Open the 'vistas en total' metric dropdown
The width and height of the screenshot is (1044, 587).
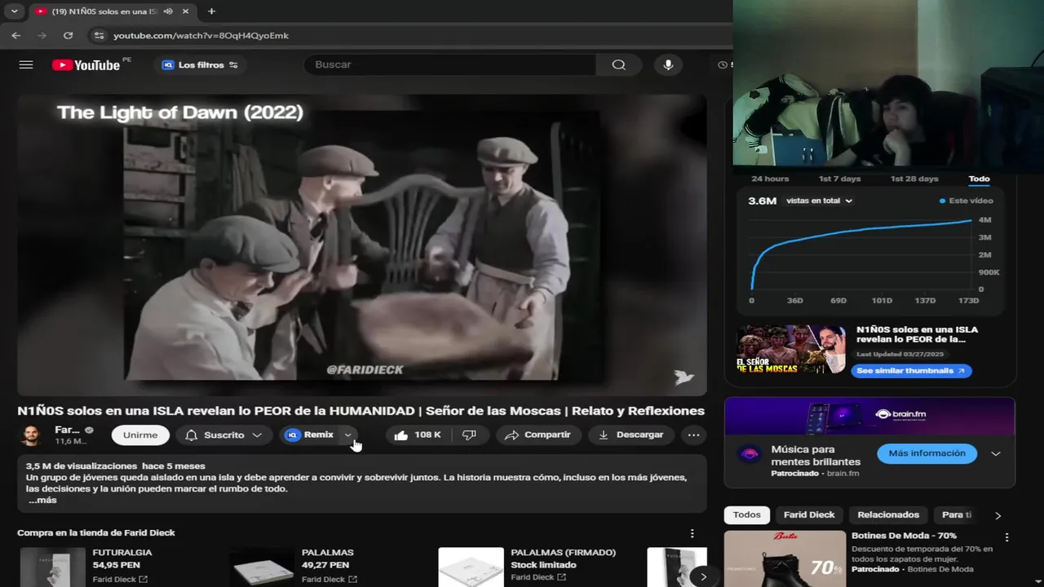click(819, 201)
